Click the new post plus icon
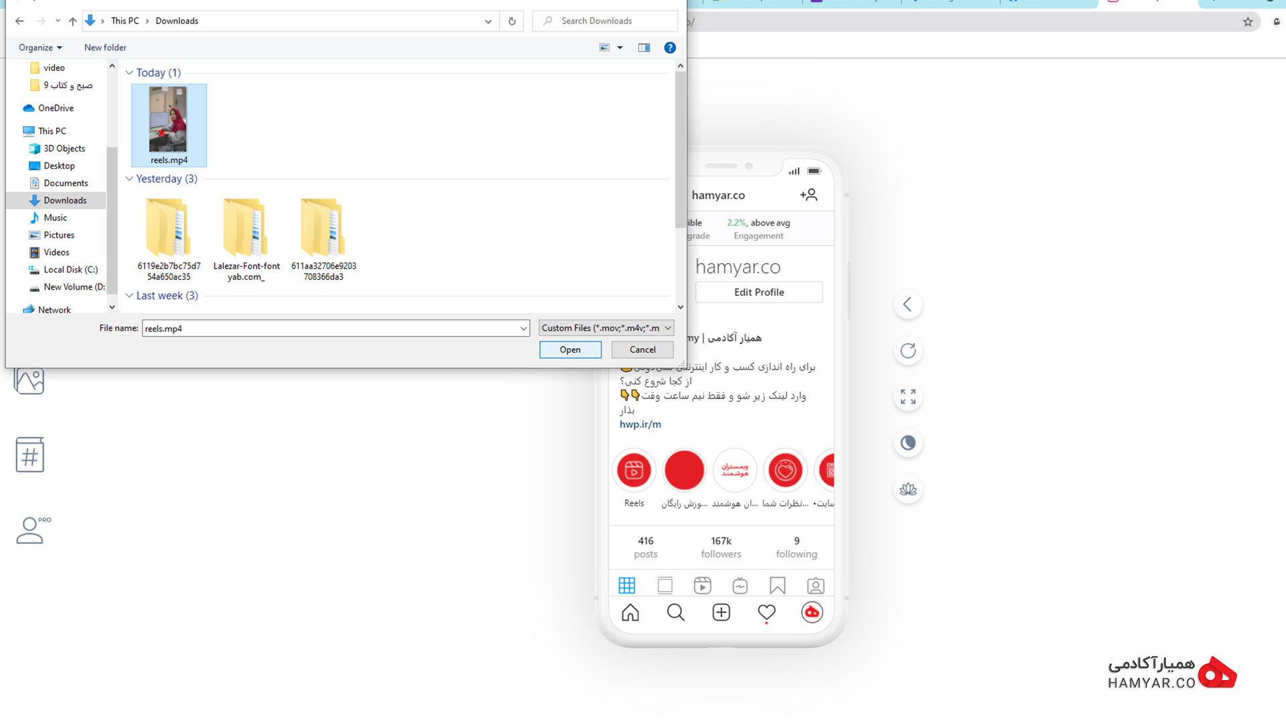Screen dimensions: 1286x723 coord(721,613)
